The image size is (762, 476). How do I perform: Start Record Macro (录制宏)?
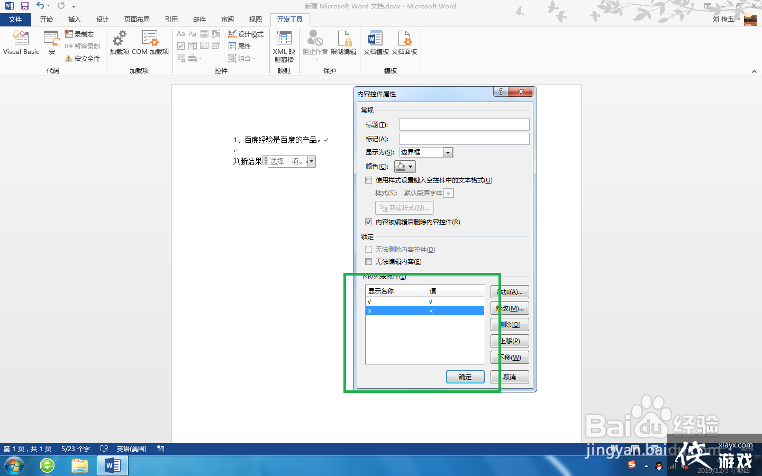[79, 34]
